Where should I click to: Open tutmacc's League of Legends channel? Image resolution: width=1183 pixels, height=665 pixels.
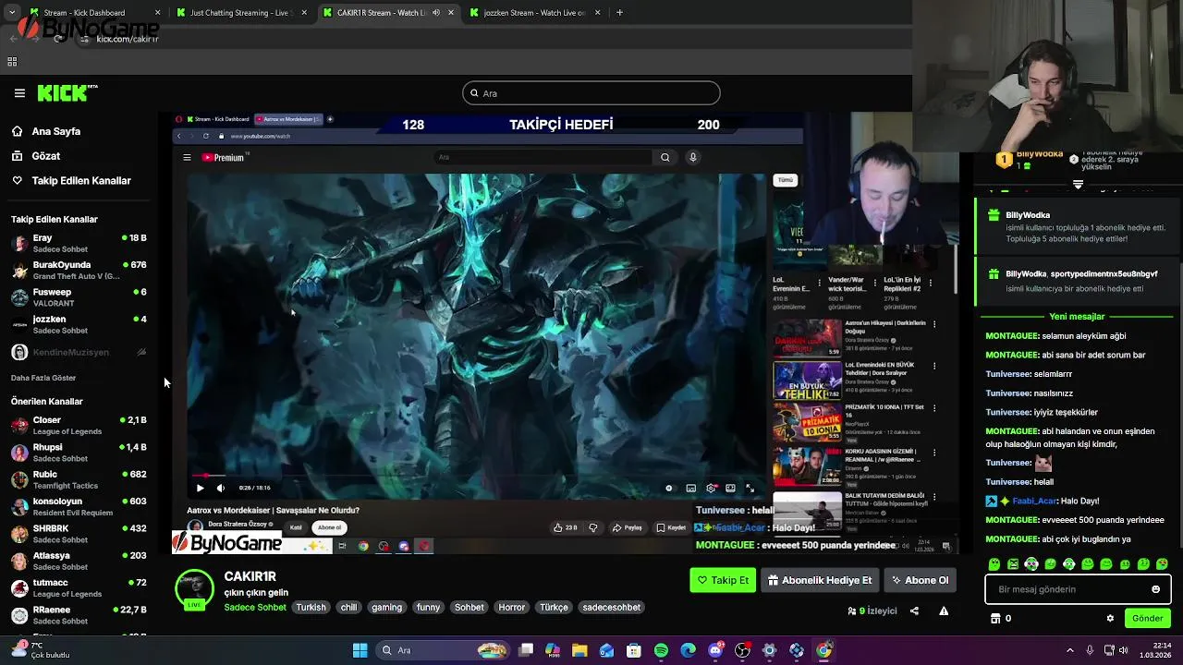tap(79, 587)
